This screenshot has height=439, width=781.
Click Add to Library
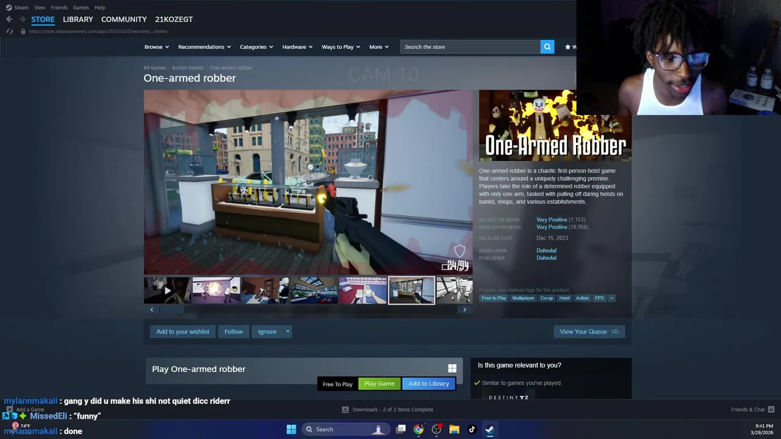428,384
